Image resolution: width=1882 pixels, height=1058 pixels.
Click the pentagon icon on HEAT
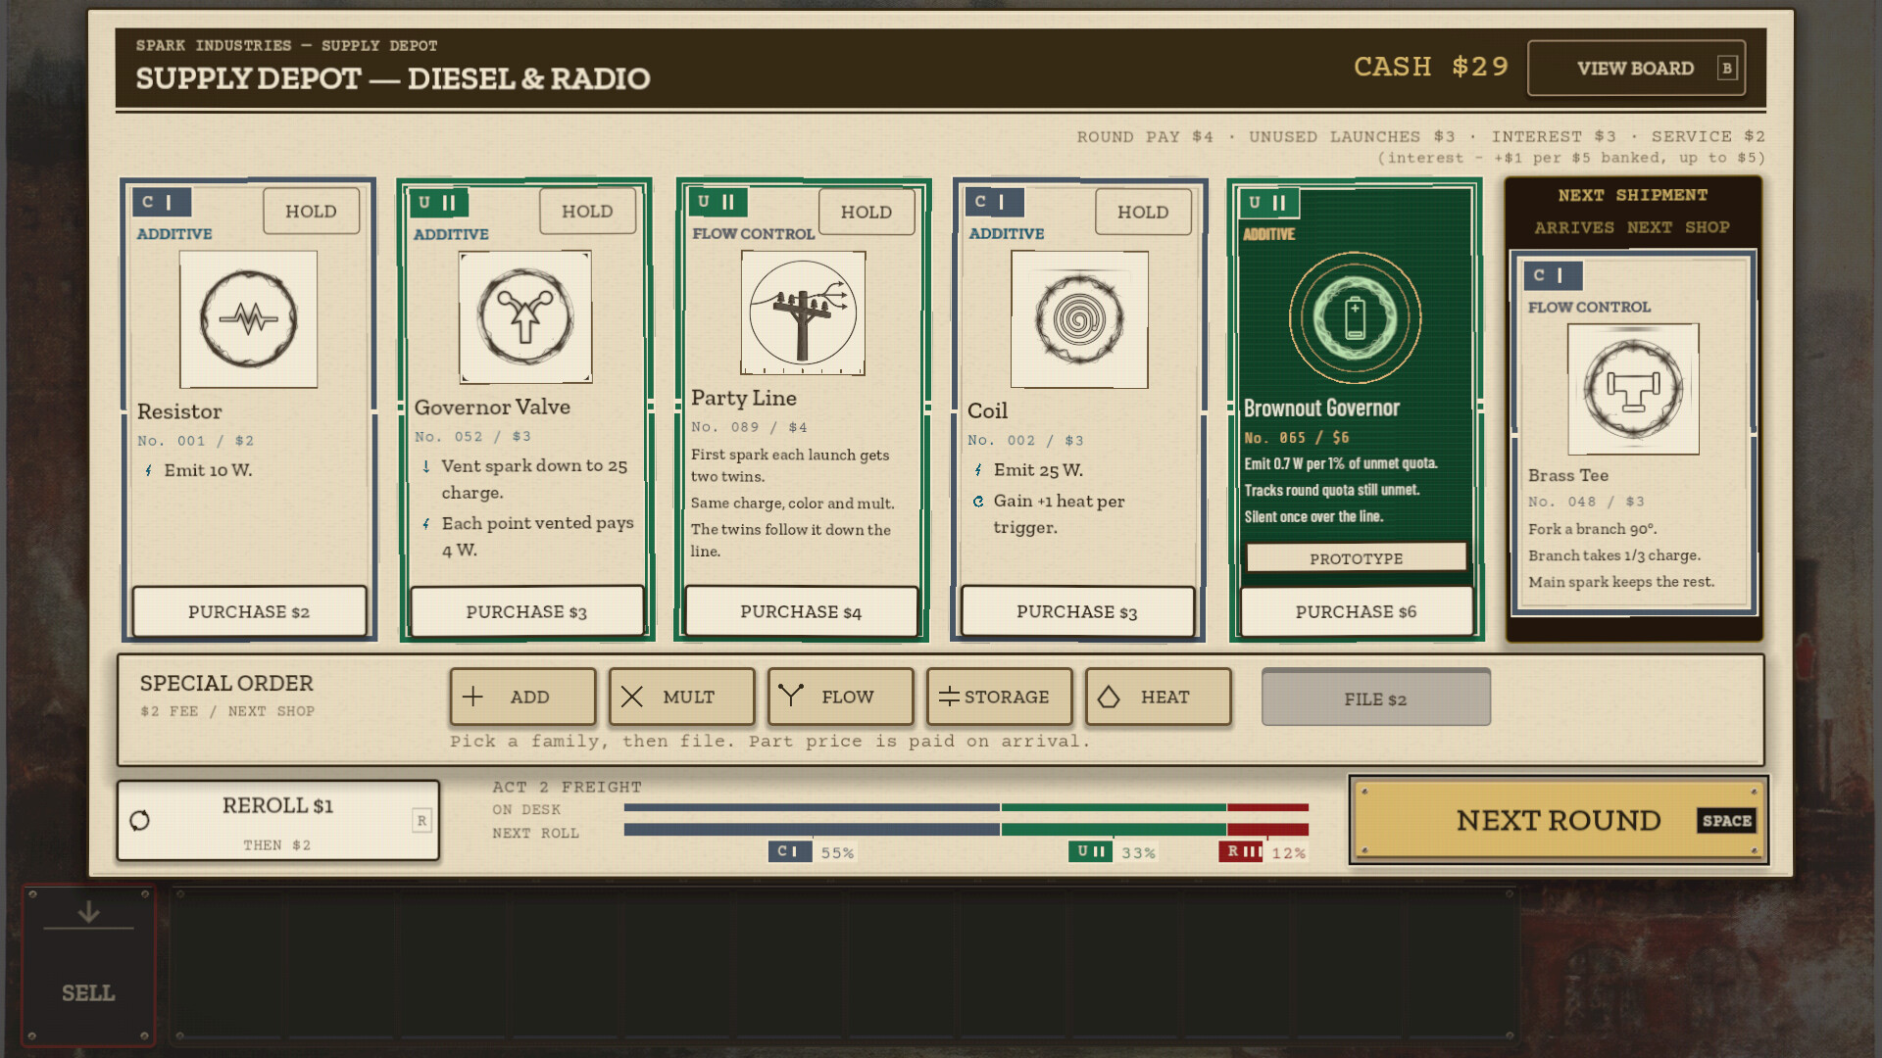pos(1109,697)
